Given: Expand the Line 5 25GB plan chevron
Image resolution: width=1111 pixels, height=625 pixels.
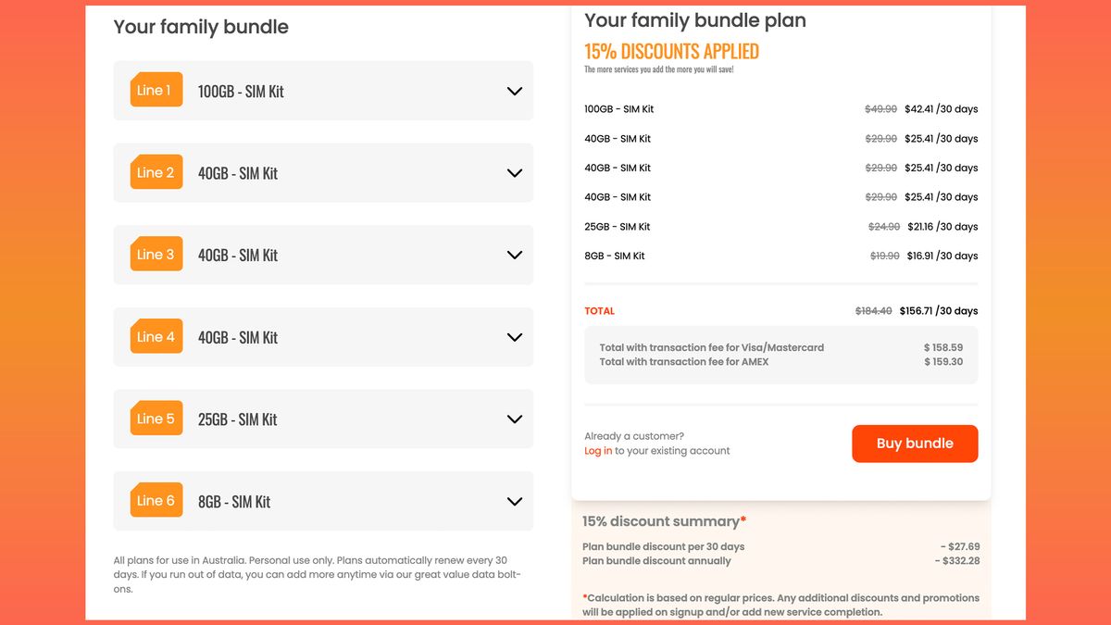Looking at the screenshot, I should tap(515, 419).
